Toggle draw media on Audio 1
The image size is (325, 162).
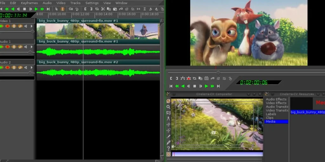pyautogui.click(x=20, y=47)
